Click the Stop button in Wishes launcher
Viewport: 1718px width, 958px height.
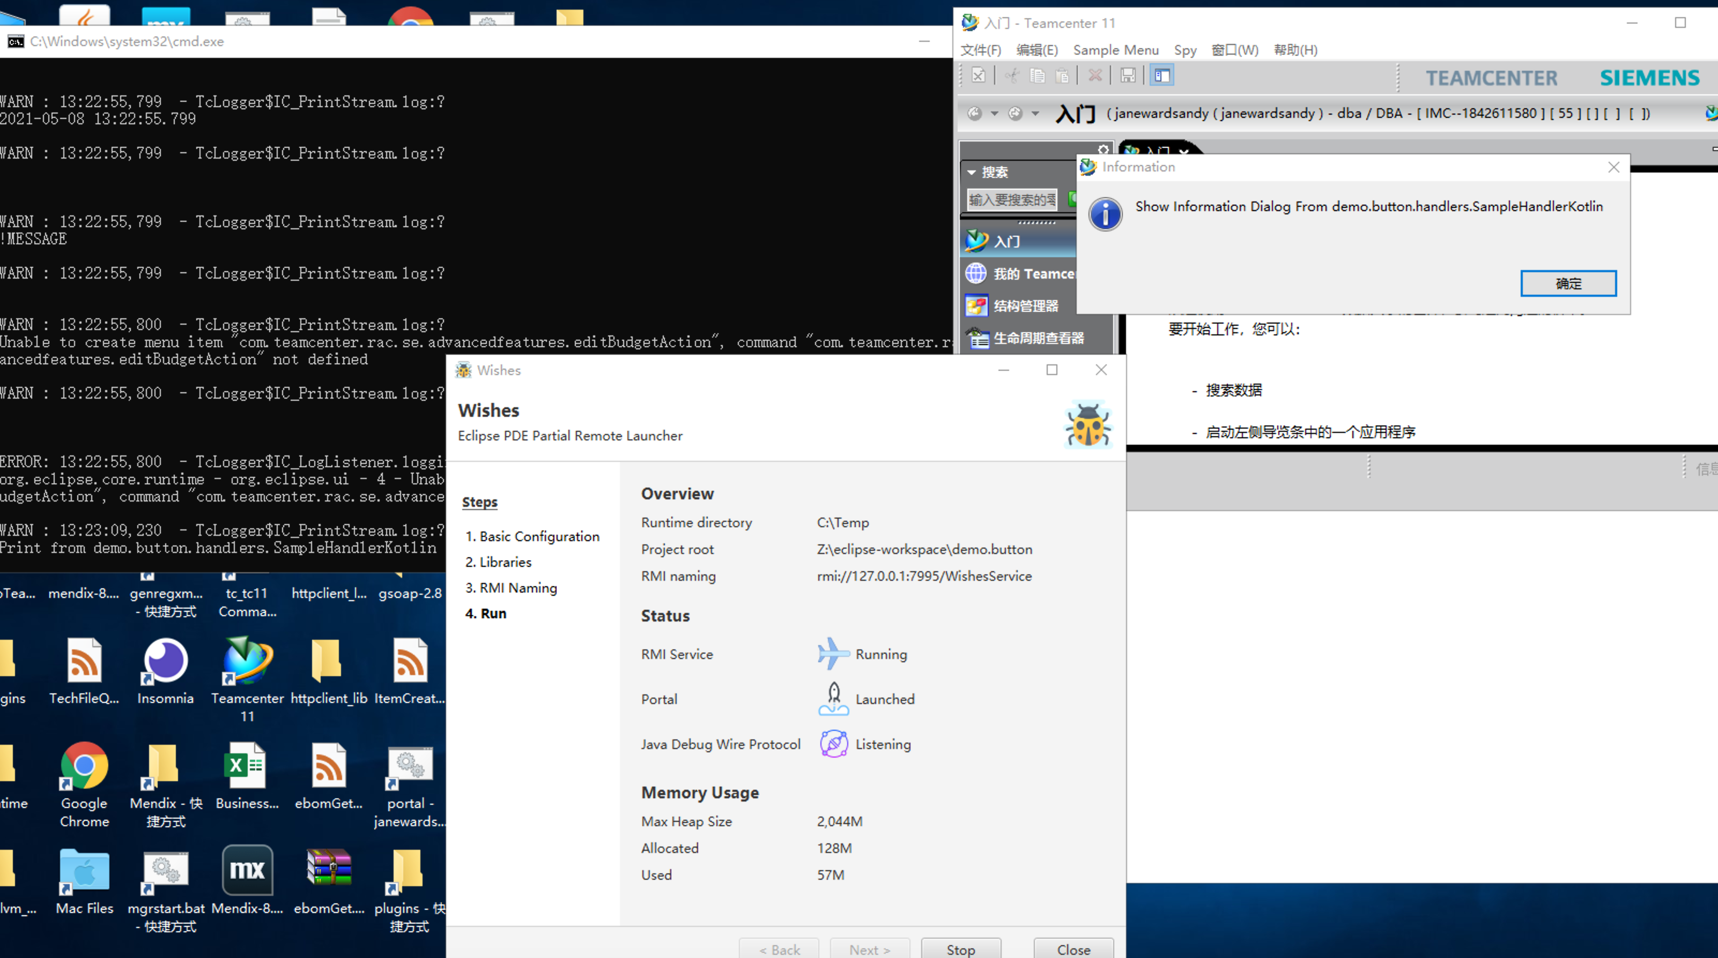[x=960, y=949]
